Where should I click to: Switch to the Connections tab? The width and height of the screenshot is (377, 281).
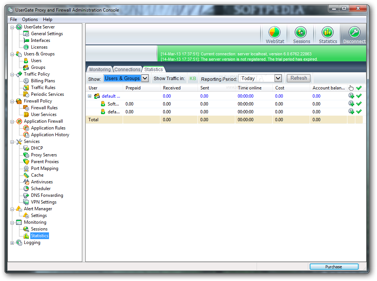click(x=127, y=69)
